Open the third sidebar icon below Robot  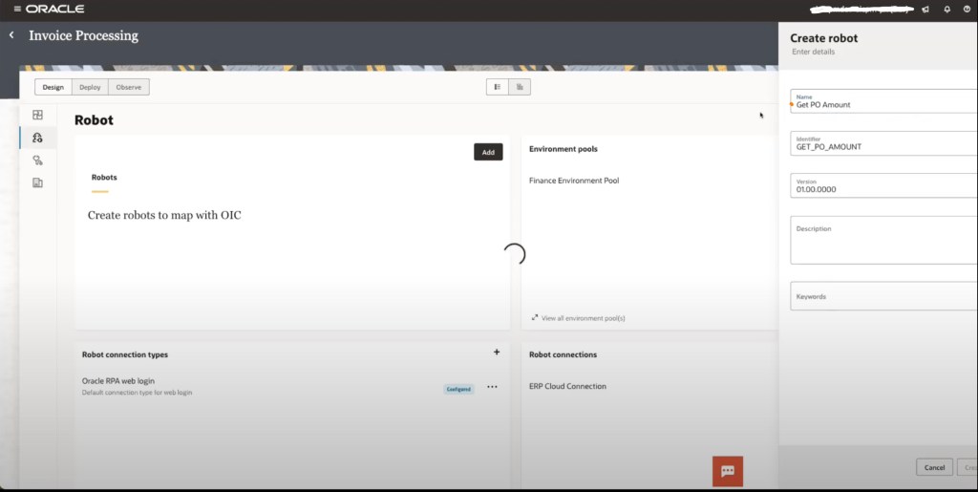(37, 160)
